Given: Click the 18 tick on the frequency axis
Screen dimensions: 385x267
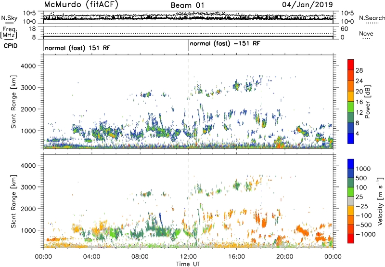Looking at the screenshot, I should click(32, 29).
